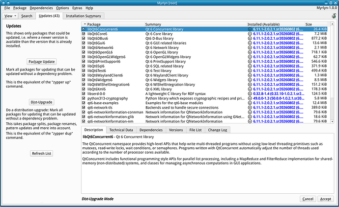Open the Help menu
This screenshot has height=207, width=339.
click(x=89, y=8)
